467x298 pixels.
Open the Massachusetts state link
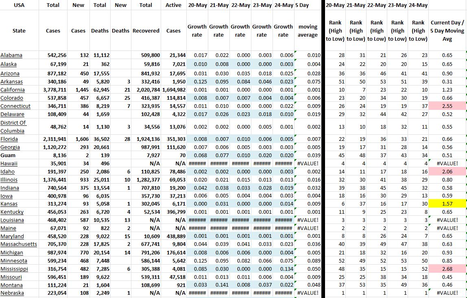pyautogui.click(x=19, y=244)
